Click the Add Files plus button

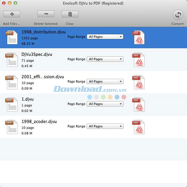click(12, 14)
